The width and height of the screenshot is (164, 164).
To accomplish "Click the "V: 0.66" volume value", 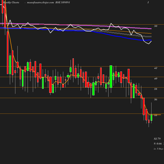I will pos(158,144).
